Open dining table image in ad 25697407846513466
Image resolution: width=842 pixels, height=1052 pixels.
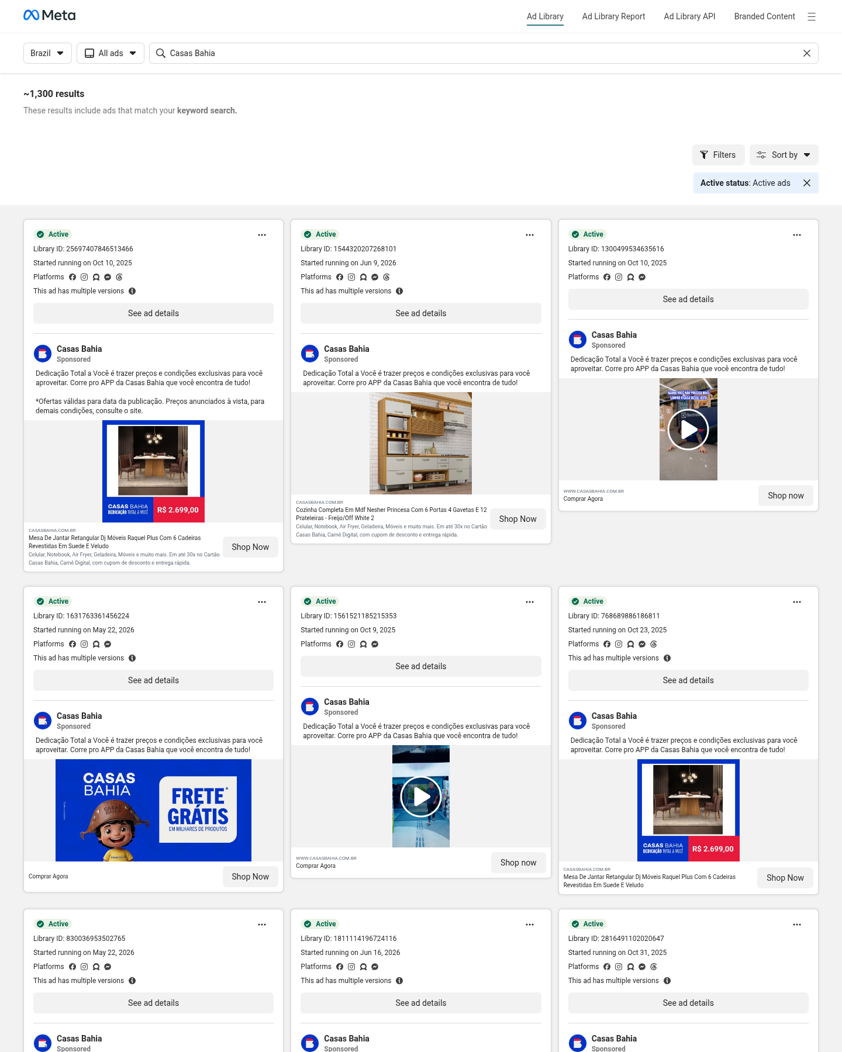pyautogui.click(x=153, y=471)
